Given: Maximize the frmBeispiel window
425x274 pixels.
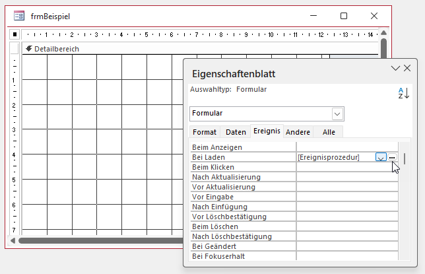Looking at the screenshot, I should click(343, 16).
